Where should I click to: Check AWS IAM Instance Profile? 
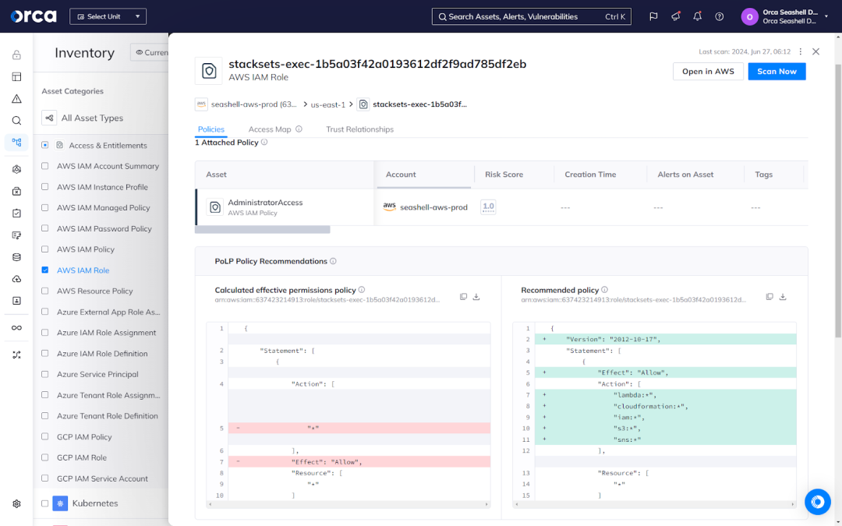coord(45,187)
